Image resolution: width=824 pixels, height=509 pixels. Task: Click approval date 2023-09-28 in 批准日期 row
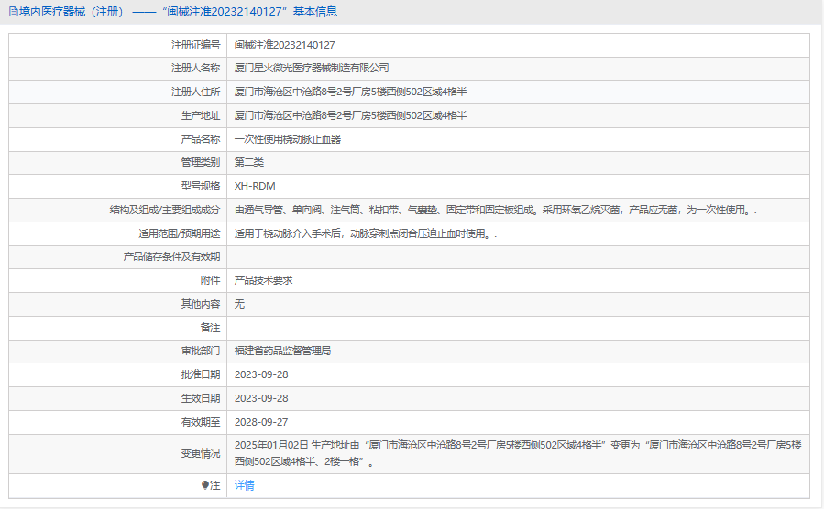click(x=261, y=374)
